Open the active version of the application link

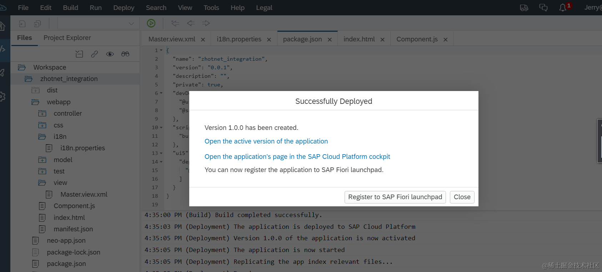coord(266,141)
